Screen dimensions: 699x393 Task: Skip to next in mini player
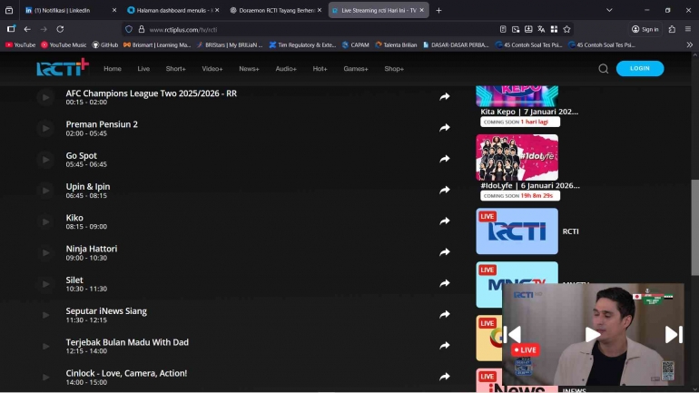click(x=674, y=334)
